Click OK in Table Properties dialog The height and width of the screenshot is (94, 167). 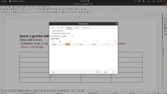click(114, 72)
